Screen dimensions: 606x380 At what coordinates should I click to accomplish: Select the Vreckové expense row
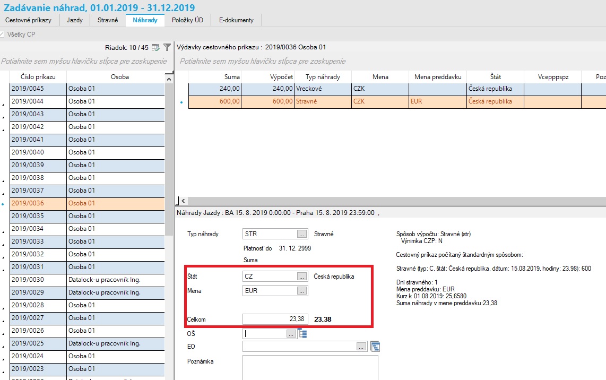(x=397, y=89)
